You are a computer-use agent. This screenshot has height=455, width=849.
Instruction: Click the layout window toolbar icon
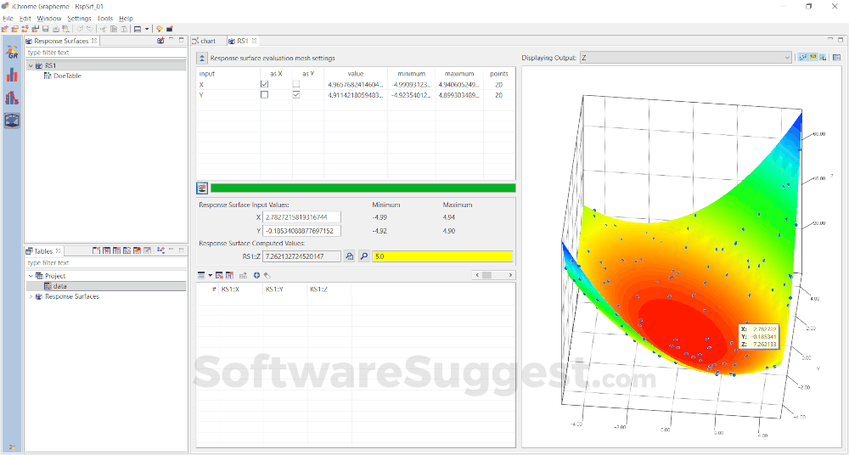[138, 29]
